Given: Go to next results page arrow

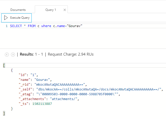Looking at the screenshot, I should tap(13, 54).
